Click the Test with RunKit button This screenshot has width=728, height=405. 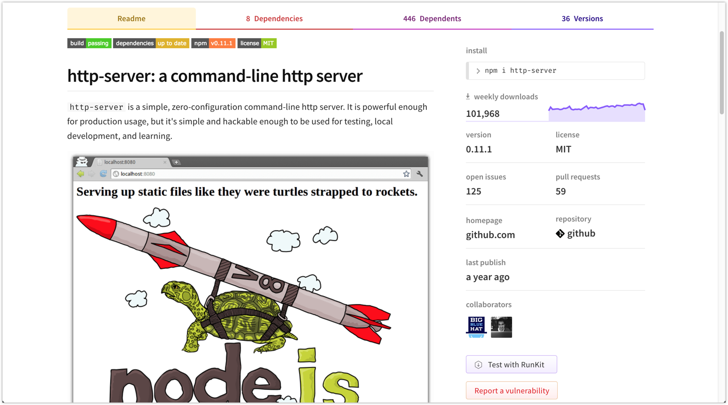pyautogui.click(x=512, y=364)
